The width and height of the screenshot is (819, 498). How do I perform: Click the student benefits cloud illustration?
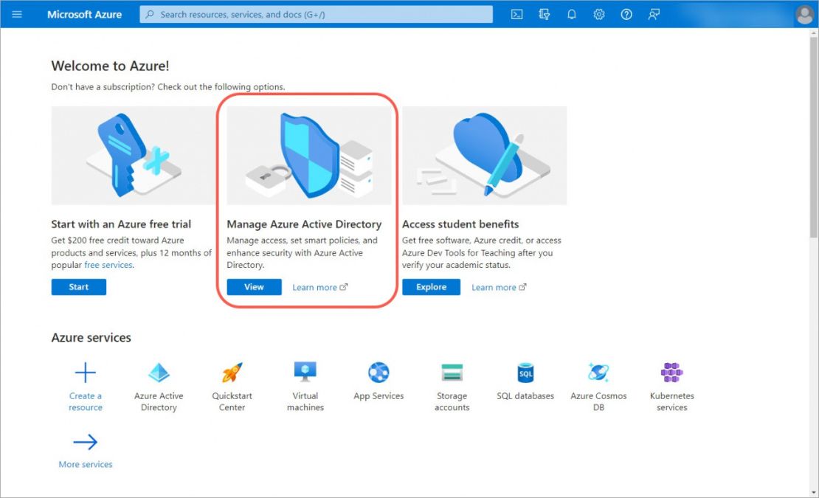[x=484, y=156]
